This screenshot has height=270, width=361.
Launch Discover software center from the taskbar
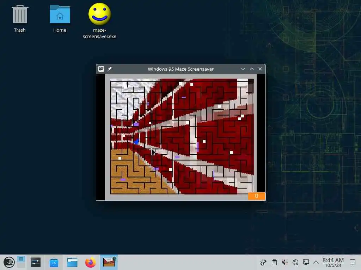54,262
